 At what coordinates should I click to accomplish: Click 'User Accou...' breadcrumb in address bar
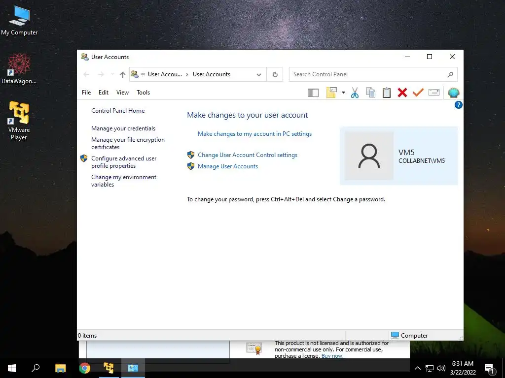coord(165,74)
